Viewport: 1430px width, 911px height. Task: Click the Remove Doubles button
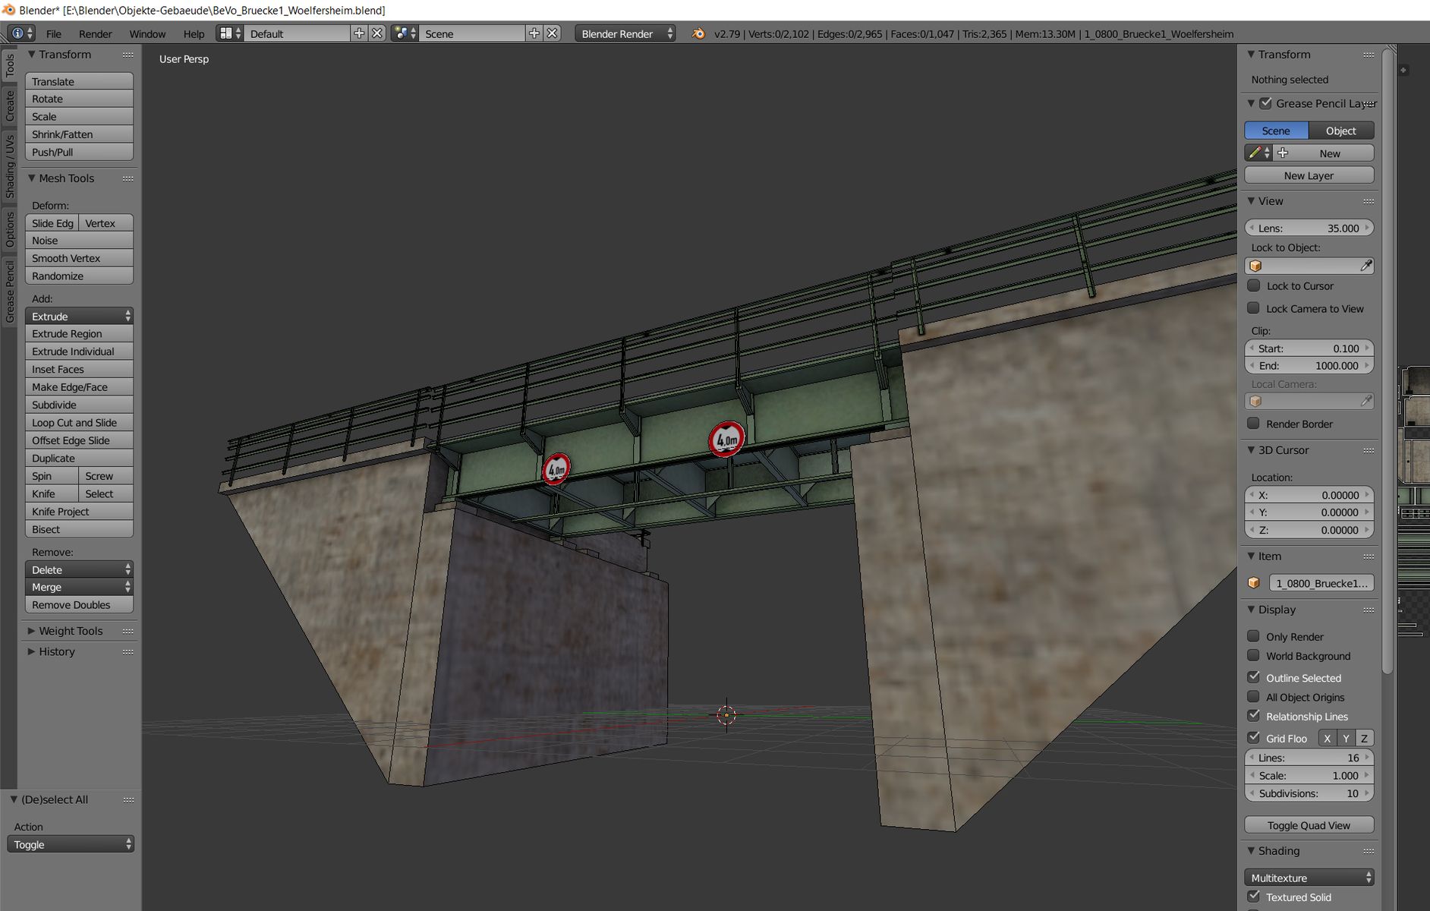79,605
